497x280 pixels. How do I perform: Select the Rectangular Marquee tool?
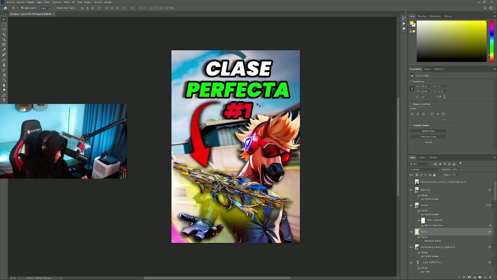4,24
